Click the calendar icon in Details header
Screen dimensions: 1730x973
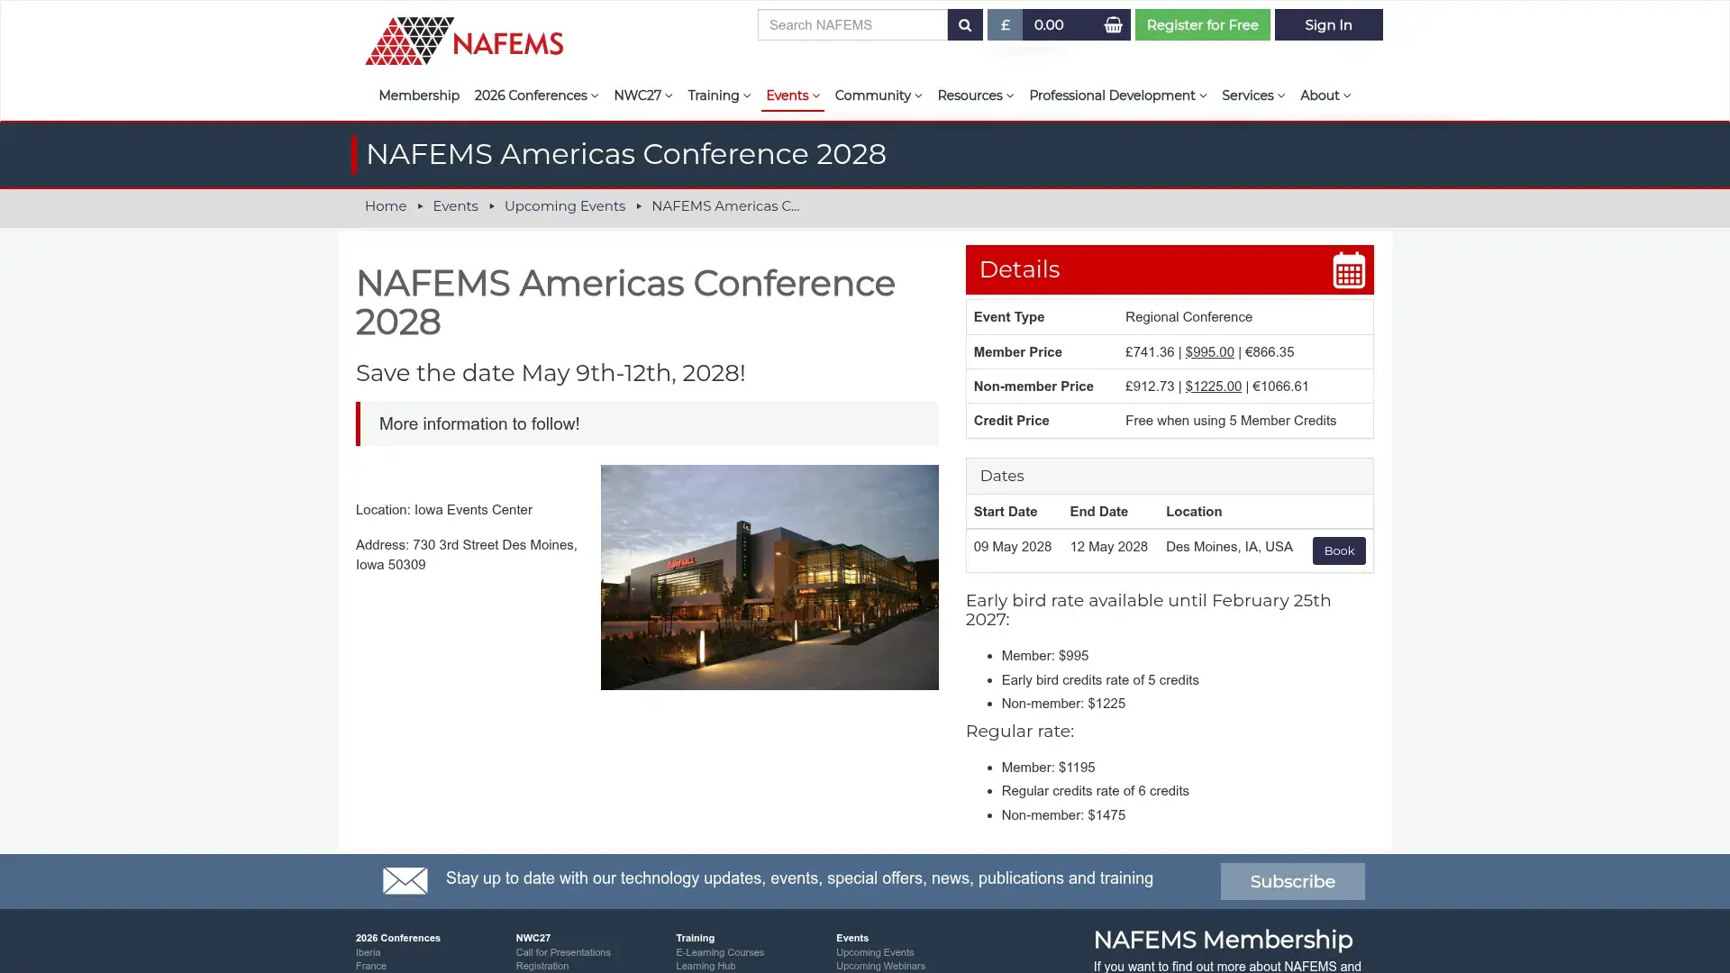click(1349, 269)
